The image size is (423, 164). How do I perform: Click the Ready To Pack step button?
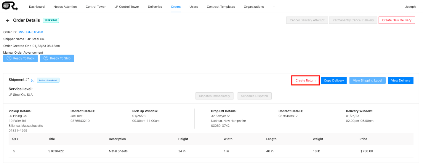click(x=20, y=58)
